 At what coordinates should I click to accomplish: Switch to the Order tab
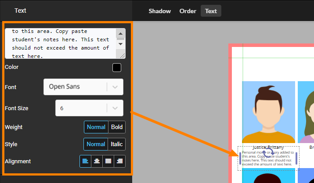(x=188, y=11)
